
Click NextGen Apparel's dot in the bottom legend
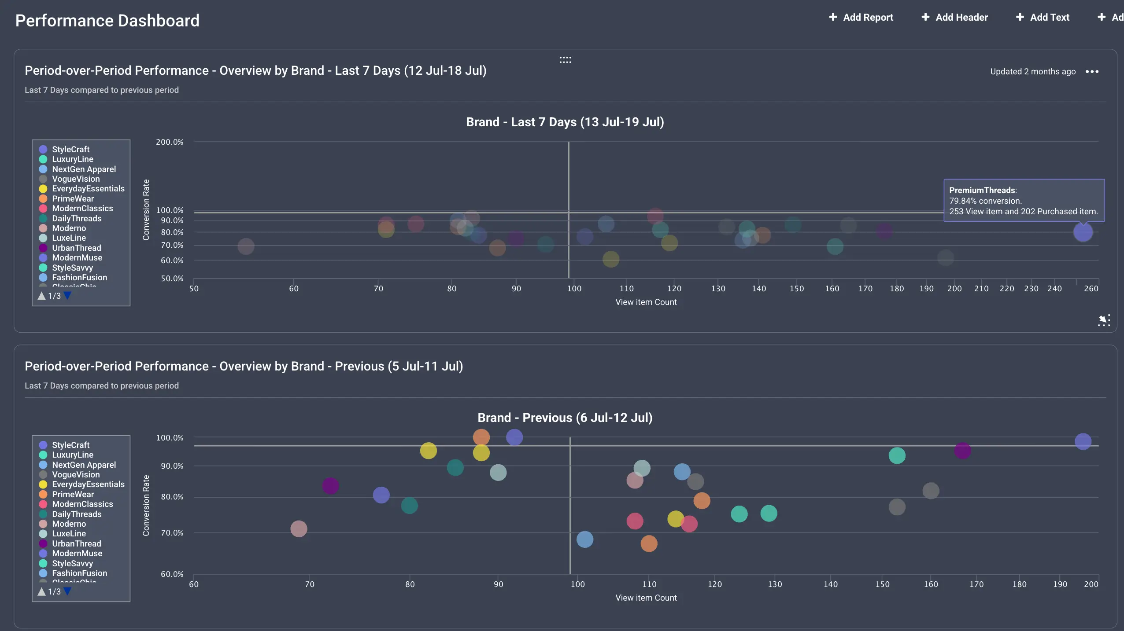(x=42, y=465)
